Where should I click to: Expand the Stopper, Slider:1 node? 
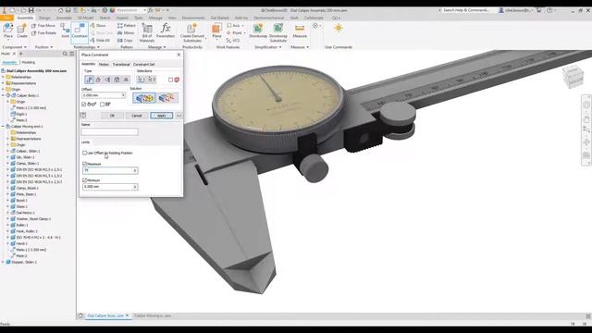click(x=4, y=262)
